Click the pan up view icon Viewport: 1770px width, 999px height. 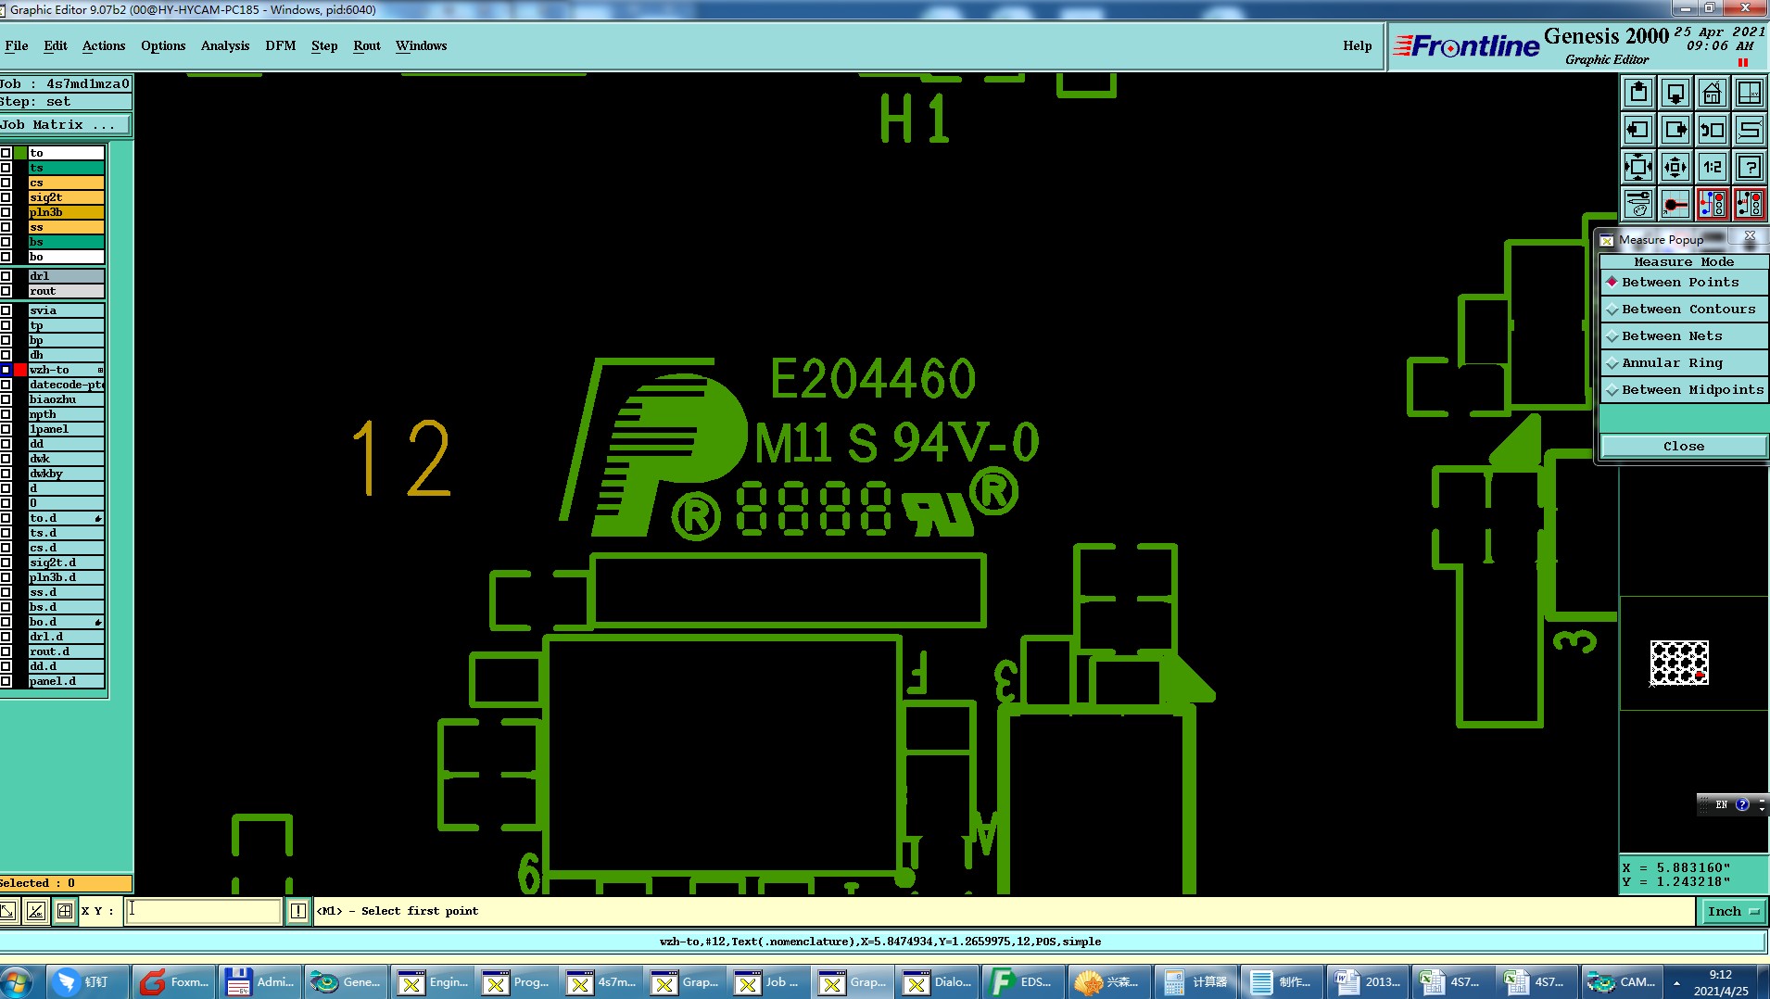(1638, 93)
